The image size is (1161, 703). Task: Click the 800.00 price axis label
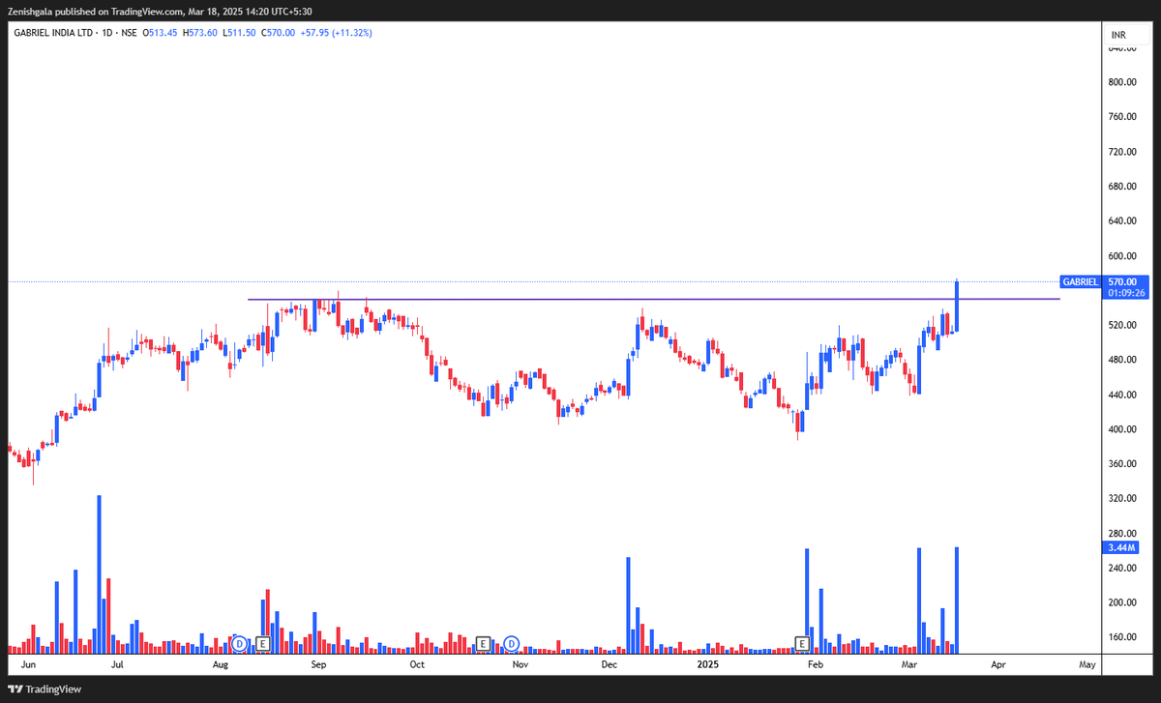pyautogui.click(x=1122, y=82)
